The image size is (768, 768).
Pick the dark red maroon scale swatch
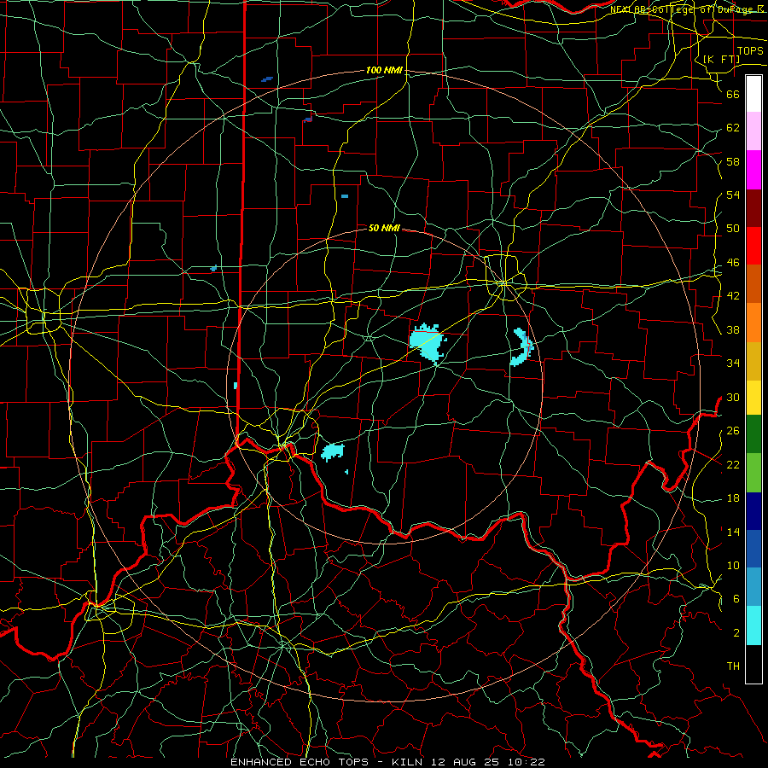pos(753,208)
